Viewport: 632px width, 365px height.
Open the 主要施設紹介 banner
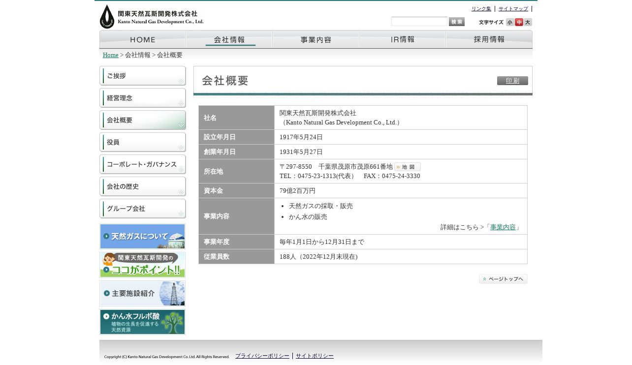pos(143,293)
